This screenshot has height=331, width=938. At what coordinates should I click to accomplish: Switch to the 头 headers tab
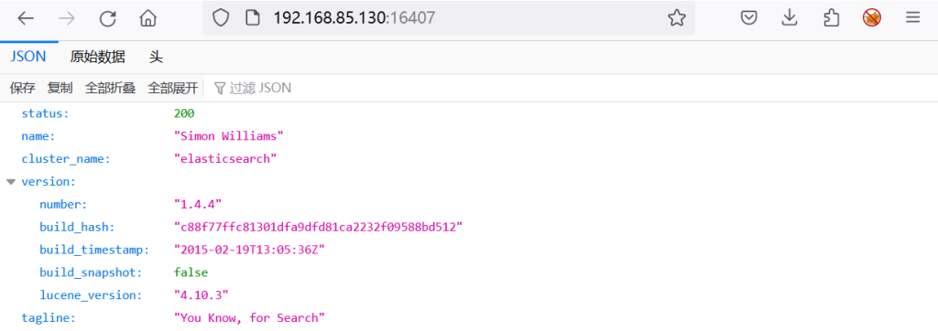156,58
